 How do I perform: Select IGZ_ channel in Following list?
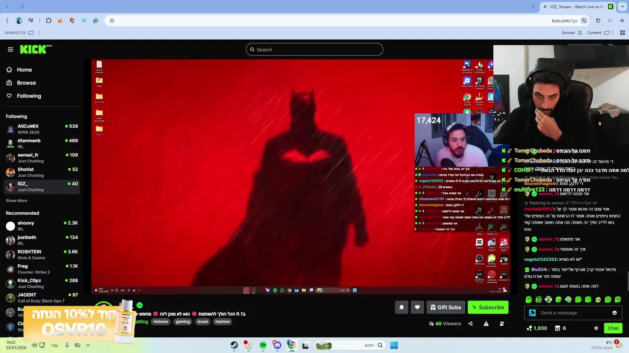[x=42, y=186]
